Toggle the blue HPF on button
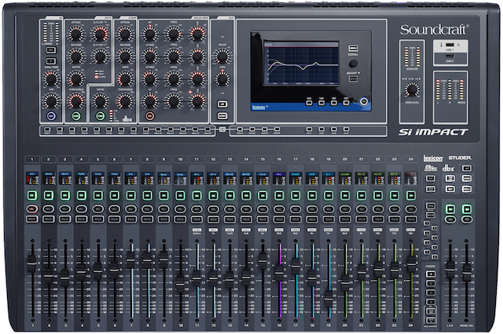Screen dimensions: 503x334 tap(51, 116)
